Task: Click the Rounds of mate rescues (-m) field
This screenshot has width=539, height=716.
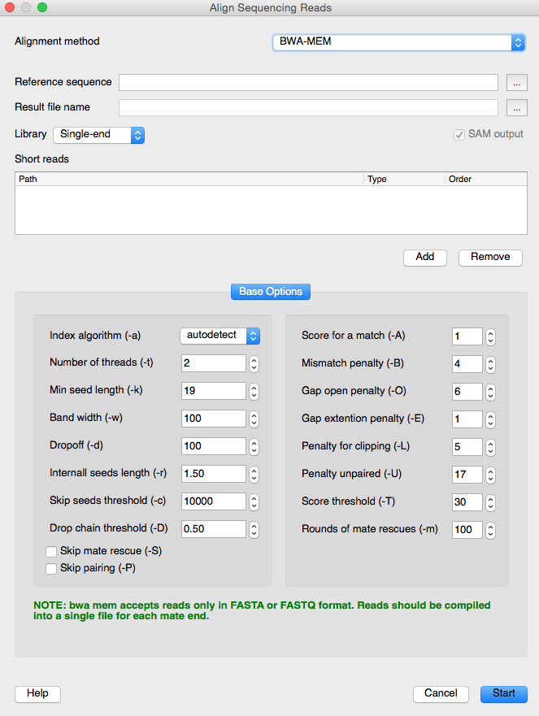Action: 467,530
